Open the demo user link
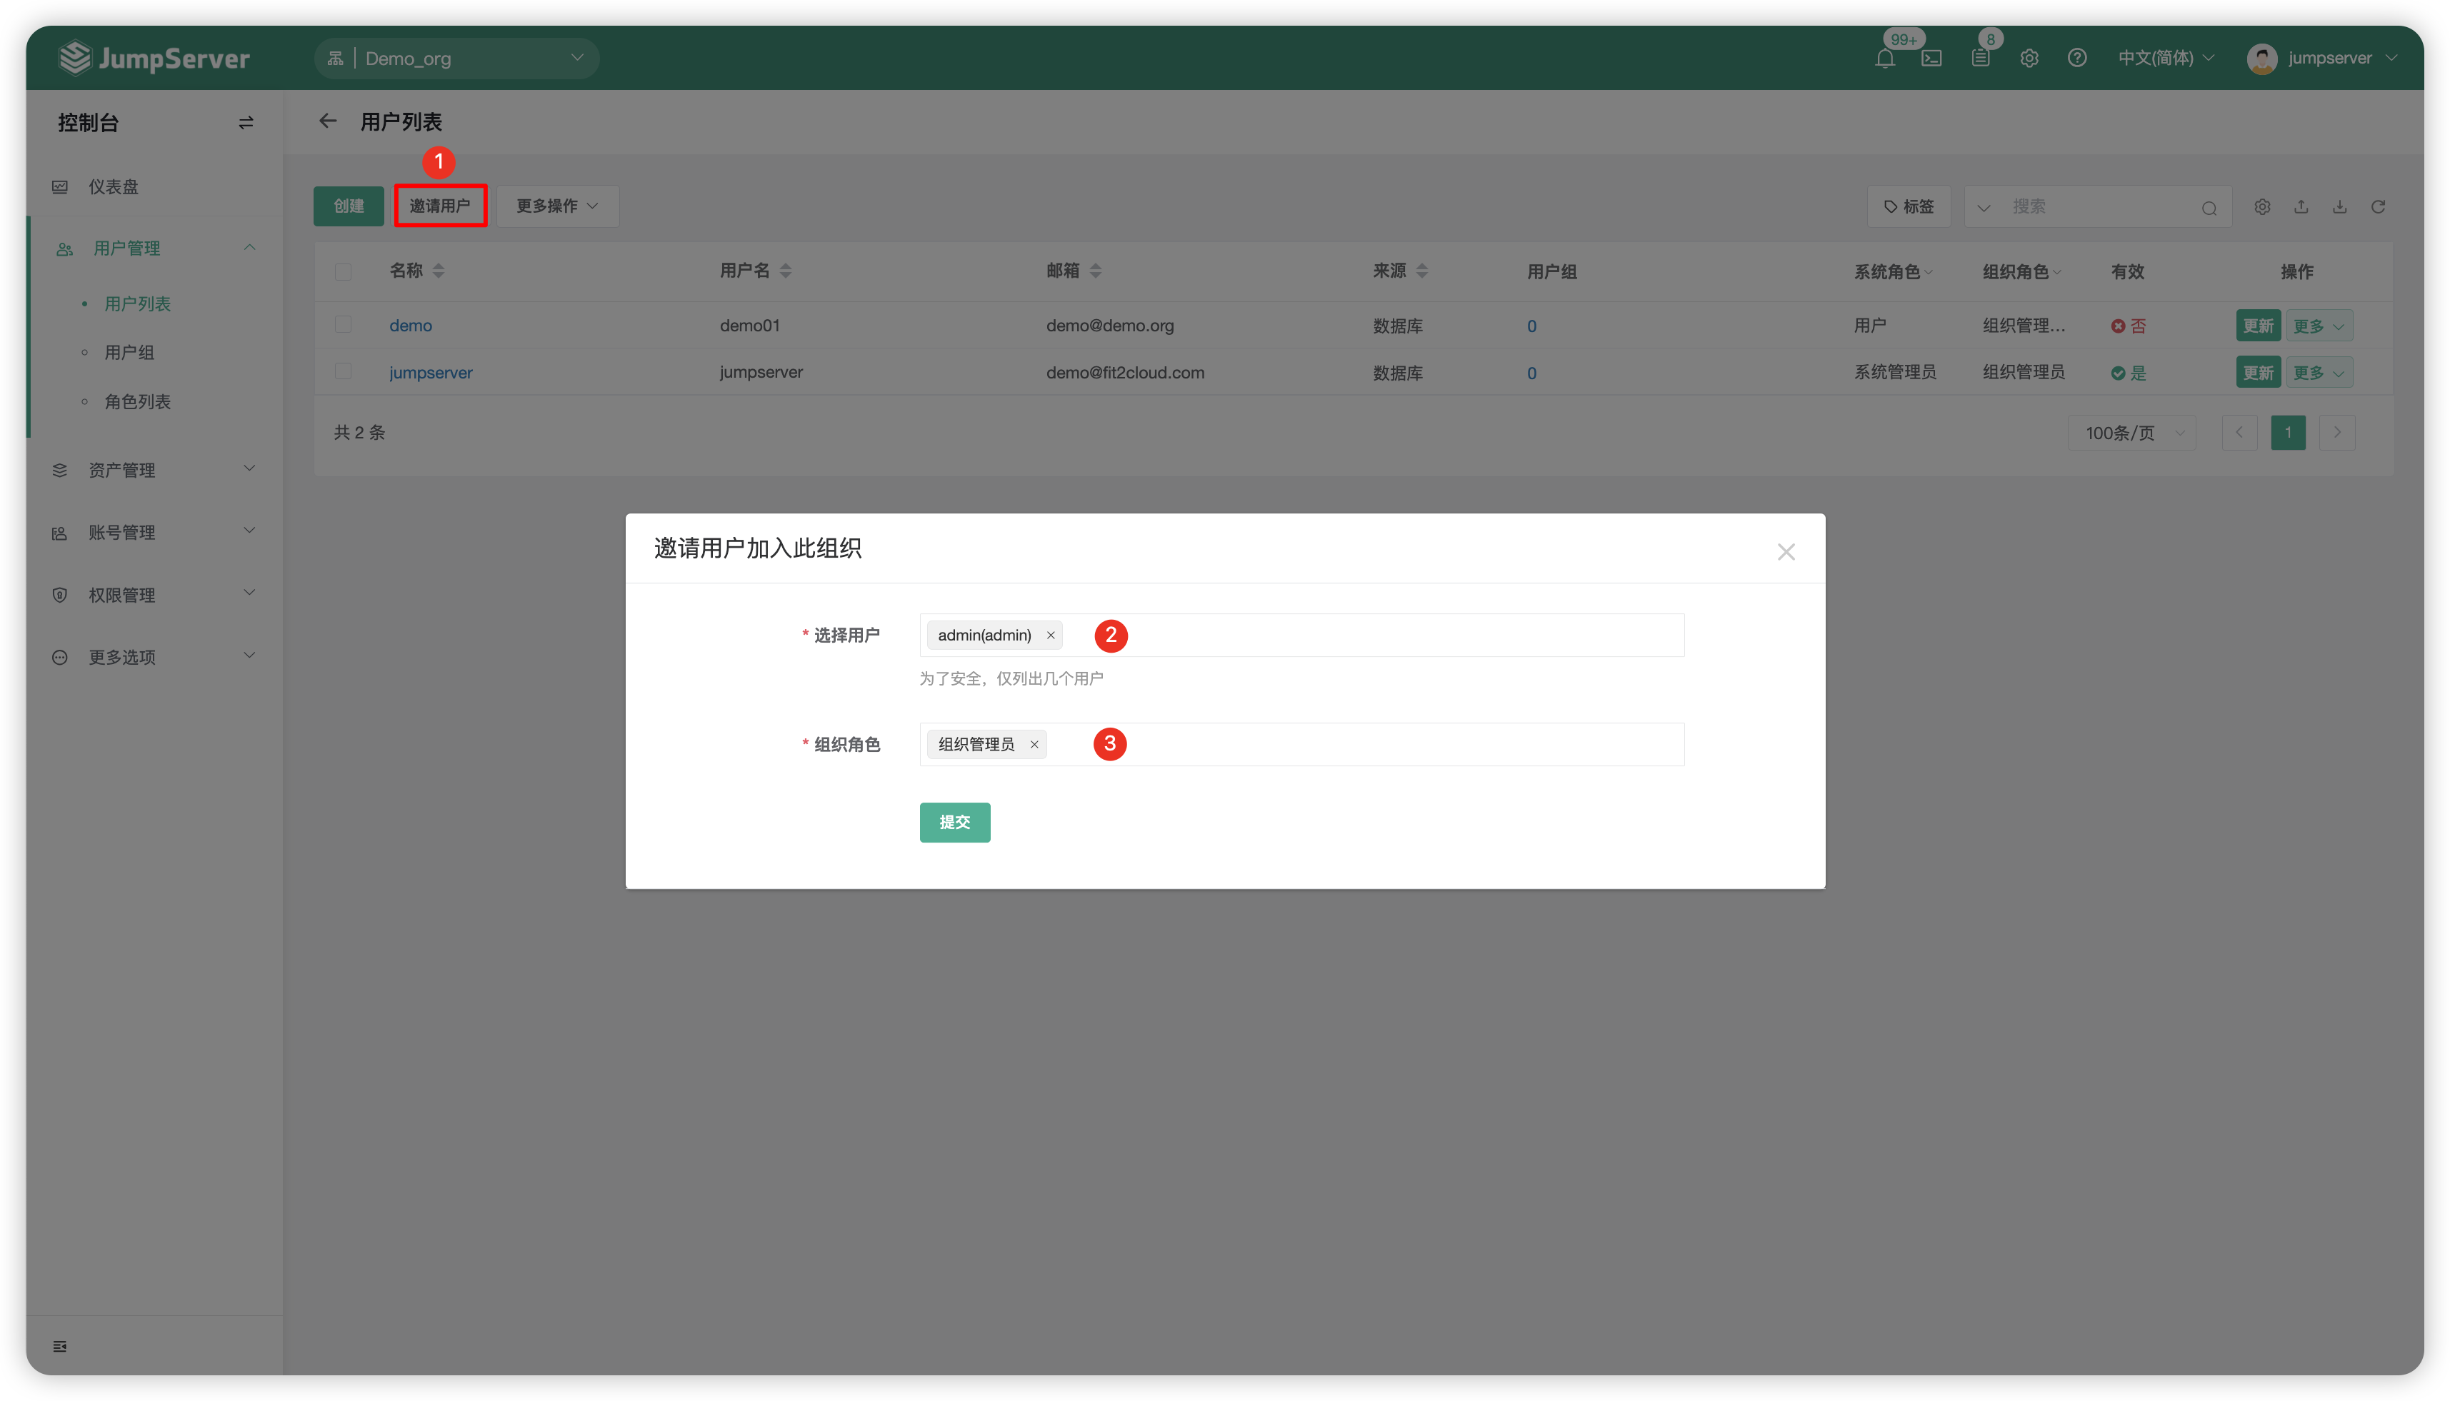This screenshot has width=2450, height=1401. [411, 326]
